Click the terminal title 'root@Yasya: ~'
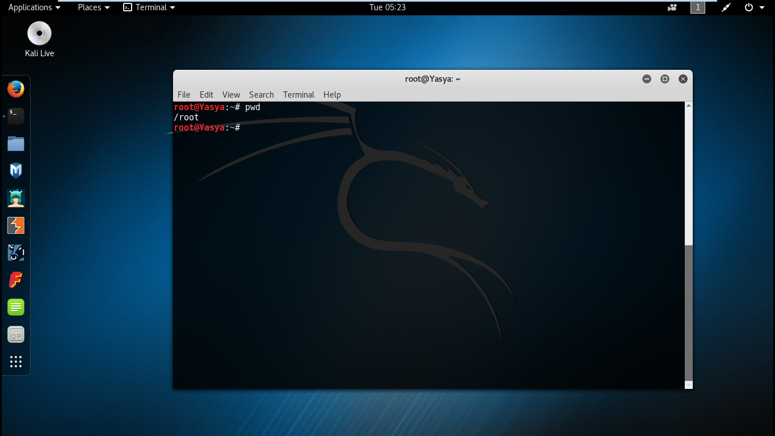 pos(432,79)
